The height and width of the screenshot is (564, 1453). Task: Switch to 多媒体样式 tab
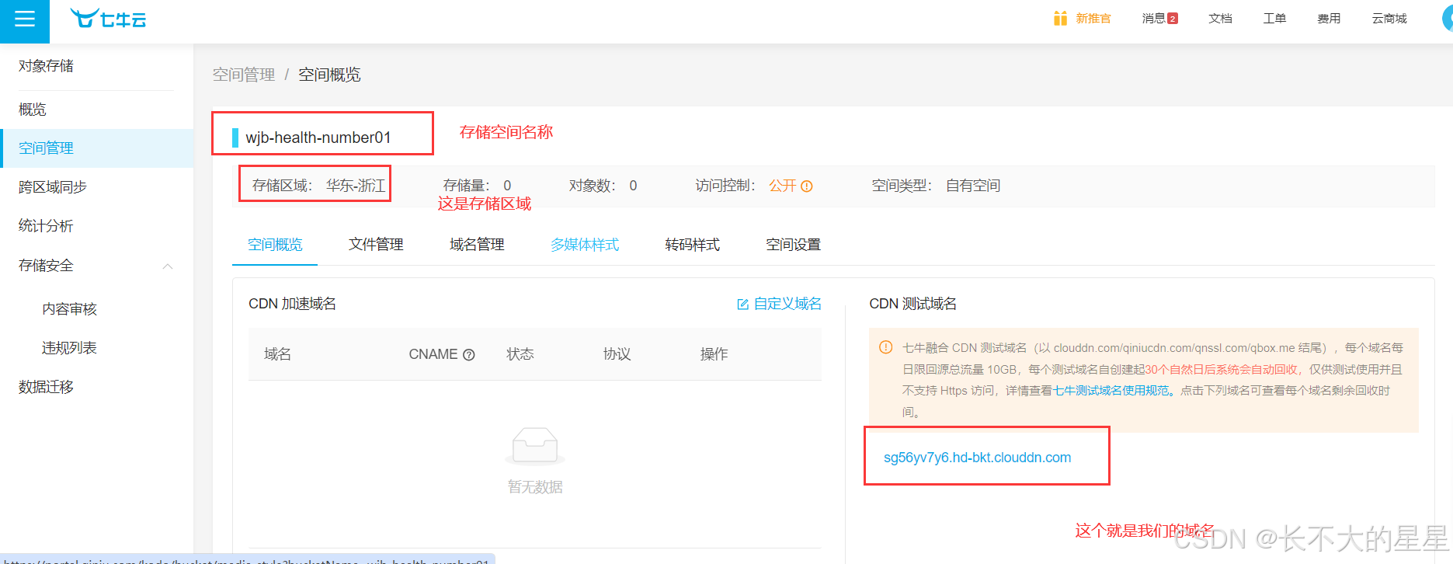(x=585, y=245)
